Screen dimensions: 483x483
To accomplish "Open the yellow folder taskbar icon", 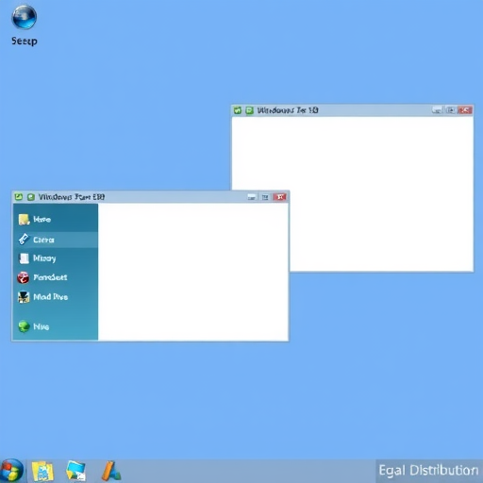I will 42,471.
